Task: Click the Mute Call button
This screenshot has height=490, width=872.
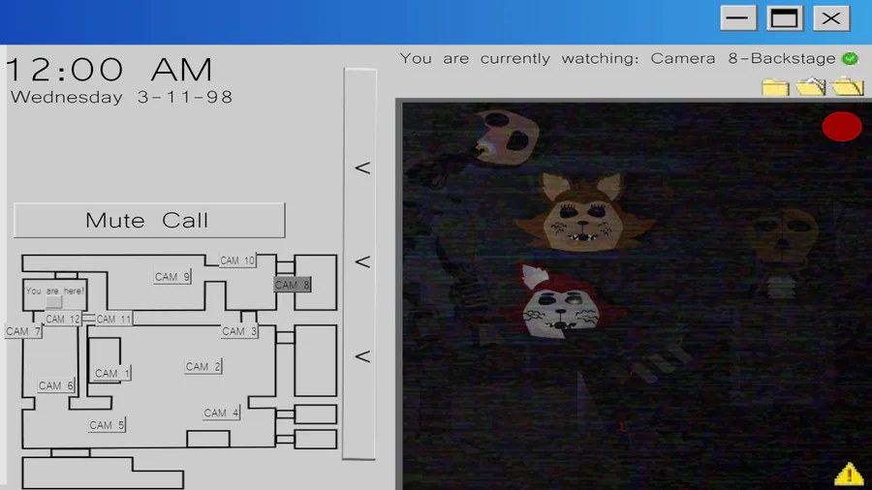Action: [x=149, y=221]
